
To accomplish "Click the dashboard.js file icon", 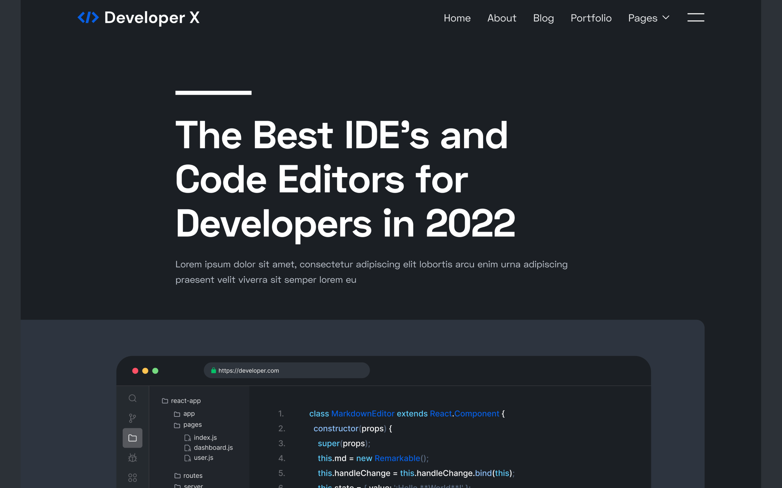I will (188, 448).
